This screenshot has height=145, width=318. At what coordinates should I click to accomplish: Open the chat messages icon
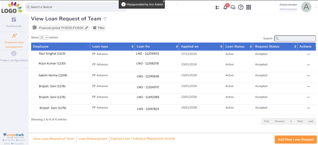coord(233,7)
